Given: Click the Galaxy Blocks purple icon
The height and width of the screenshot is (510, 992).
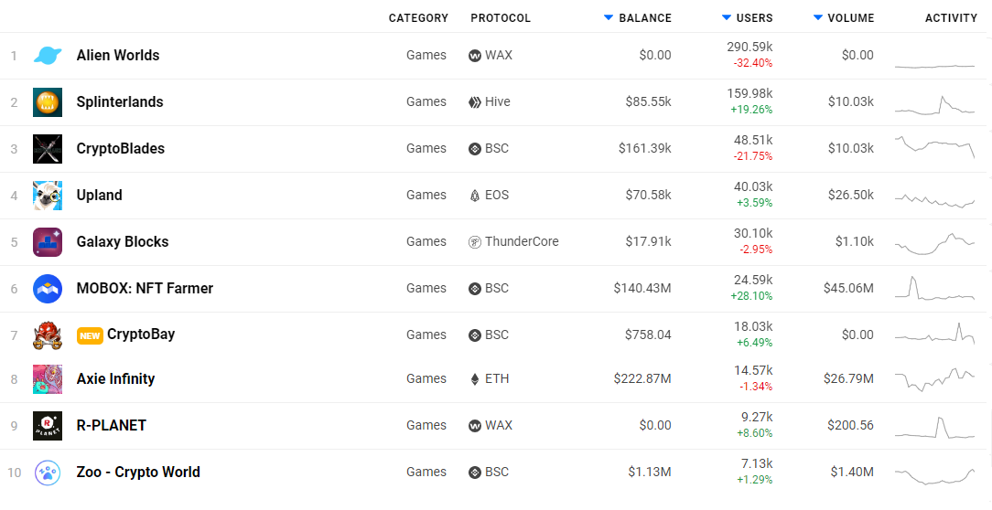Looking at the screenshot, I should click(x=48, y=242).
